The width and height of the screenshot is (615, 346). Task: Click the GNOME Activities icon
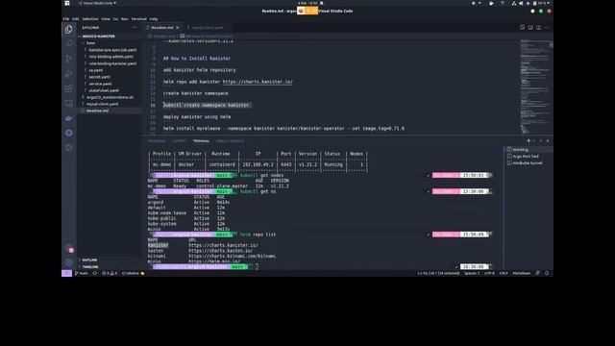pos(67,3)
